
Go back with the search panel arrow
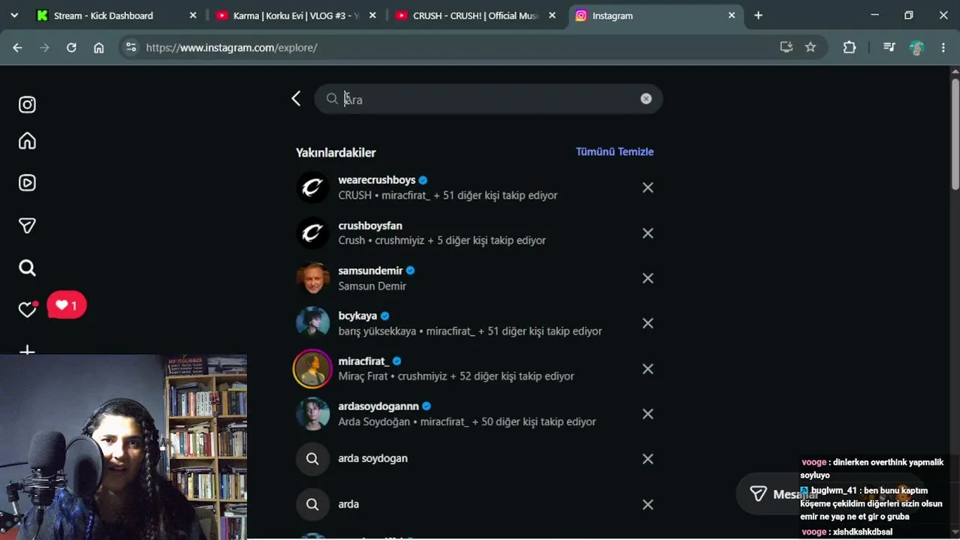coord(296,98)
